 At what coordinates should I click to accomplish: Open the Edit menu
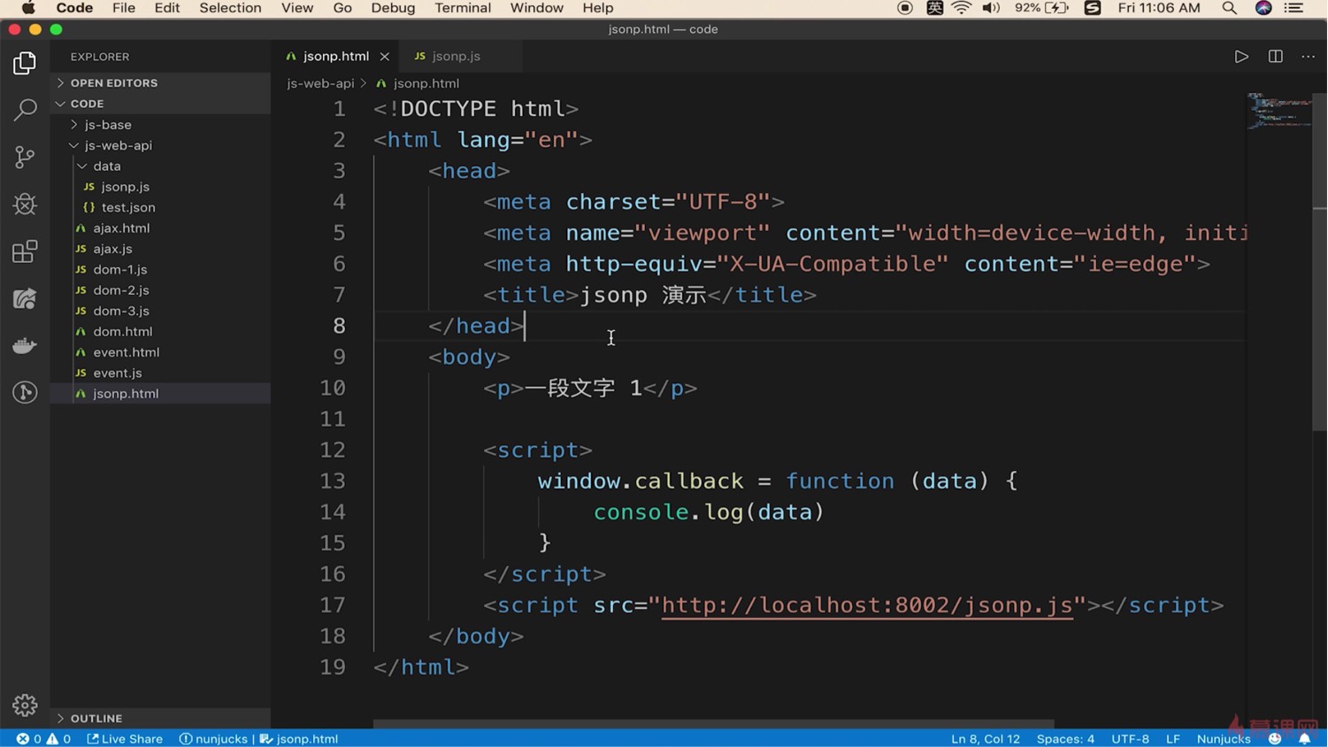[x=167, y=8]
